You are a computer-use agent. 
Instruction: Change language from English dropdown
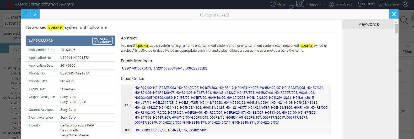click(x=389, y=4)
